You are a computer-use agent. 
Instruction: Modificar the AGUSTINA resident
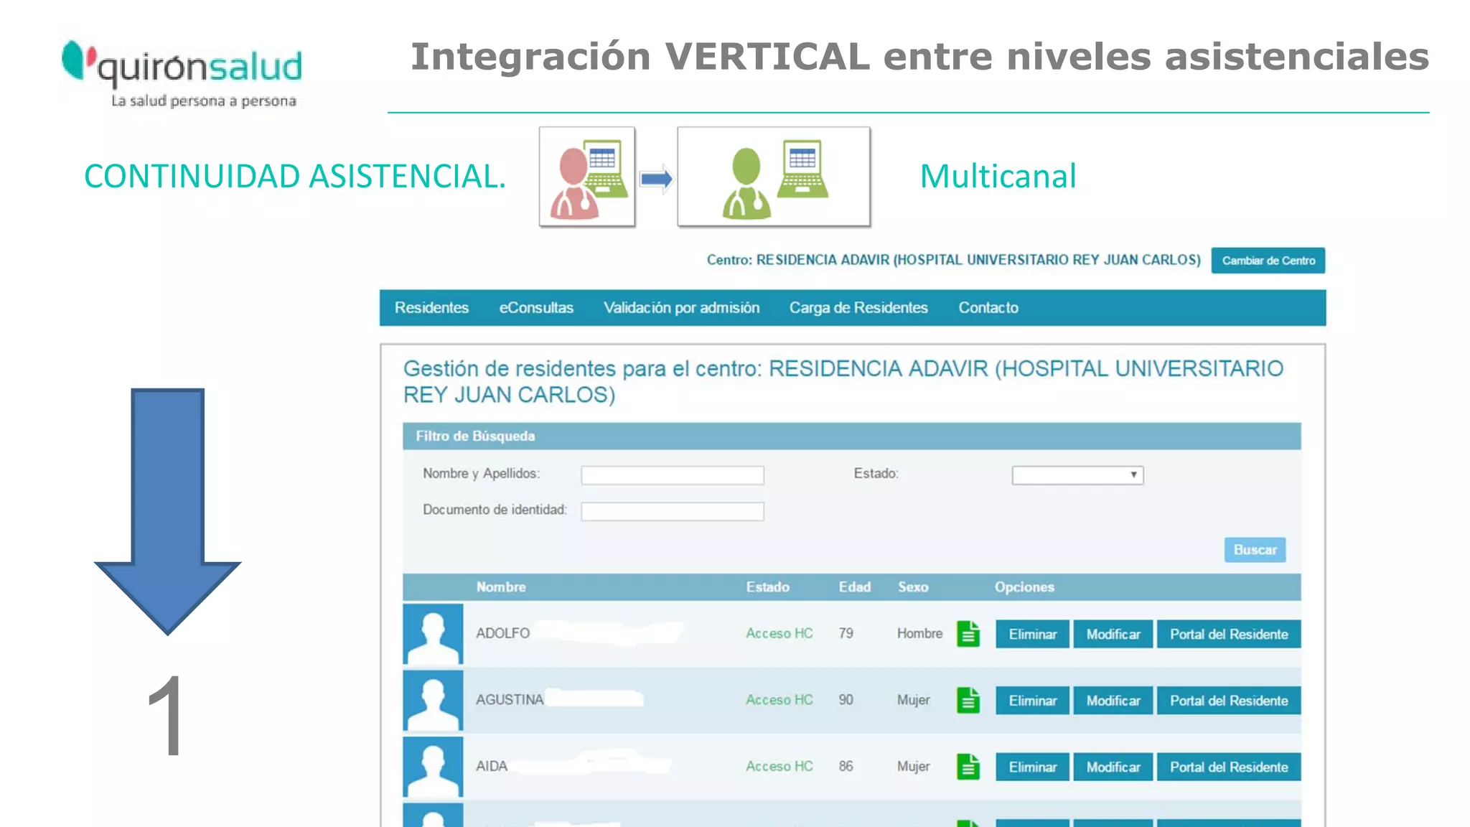(x=1113, y=701)
